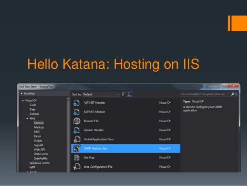247x186 pixels.
Task: Click the Generic Handler template icon
Action: click(x=76, y=130)
